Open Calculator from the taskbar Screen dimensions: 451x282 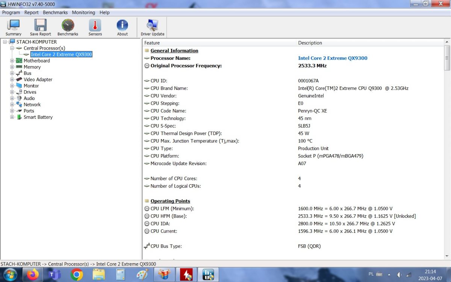coord(120,275)
